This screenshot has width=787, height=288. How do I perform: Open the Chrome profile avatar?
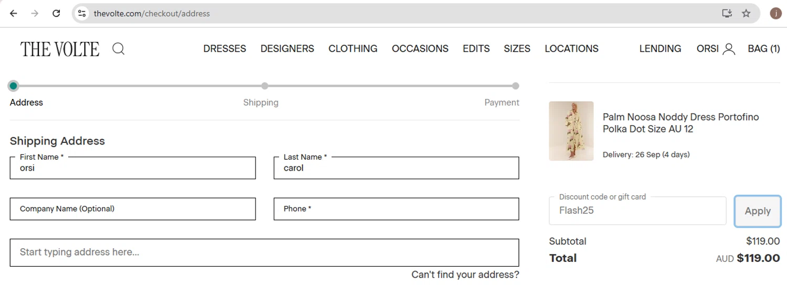click(775, 14)
